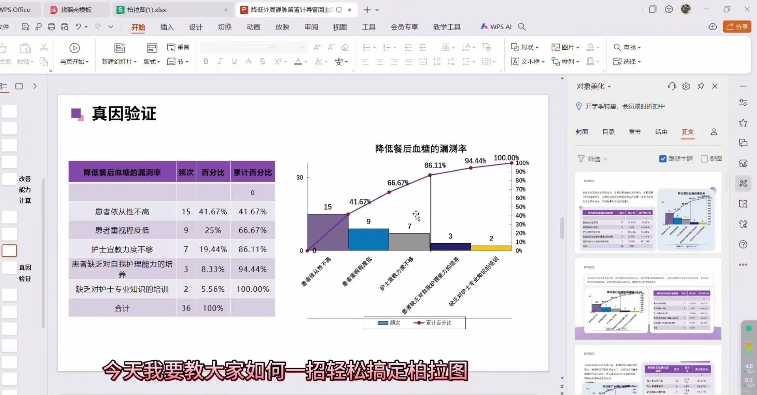Open the 设计 ribbon tab
The height and width of the screenshot is (395, 757).
196,27
